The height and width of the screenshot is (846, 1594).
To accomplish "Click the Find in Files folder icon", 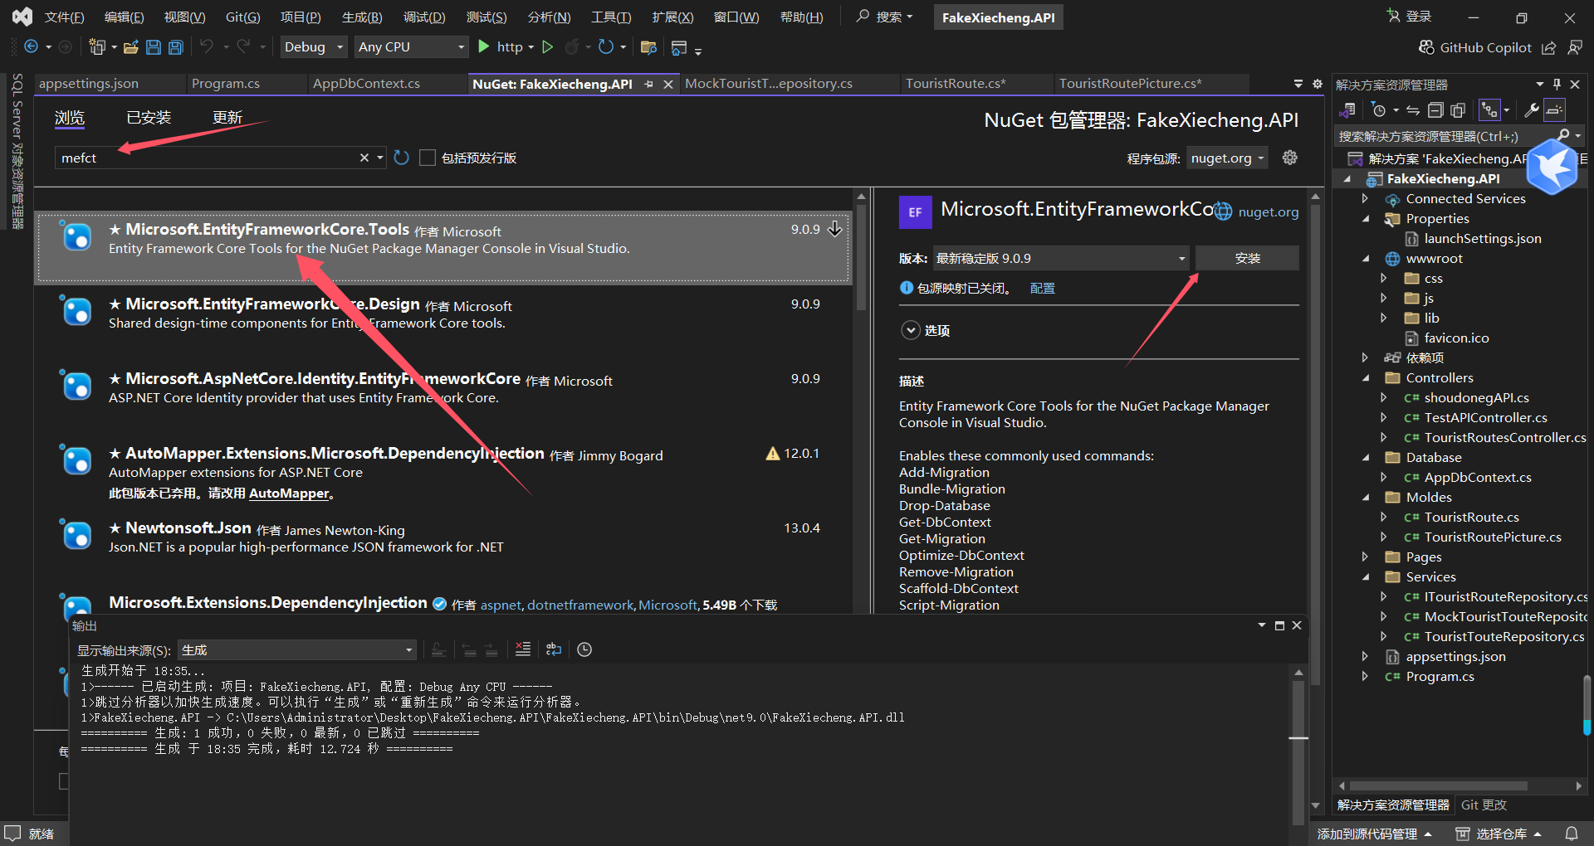I will point(649,47).
